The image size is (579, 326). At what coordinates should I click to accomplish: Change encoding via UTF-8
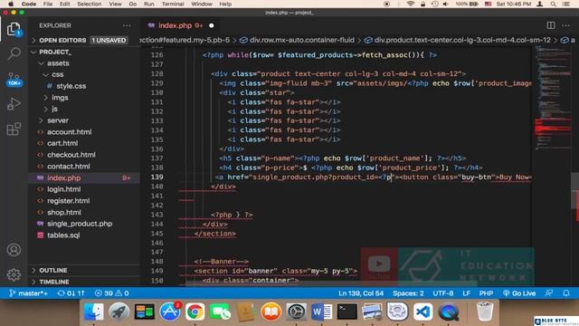442,293
